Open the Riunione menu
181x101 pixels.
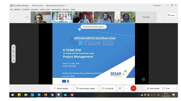pyautogui.click(x=66, y=9)
